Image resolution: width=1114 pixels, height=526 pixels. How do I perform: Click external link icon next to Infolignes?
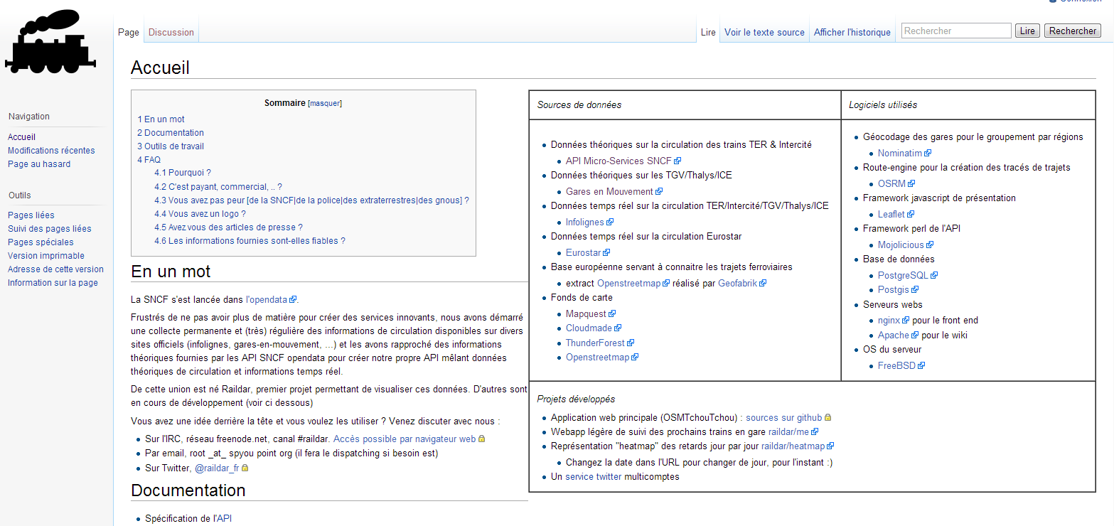(610, 222)
